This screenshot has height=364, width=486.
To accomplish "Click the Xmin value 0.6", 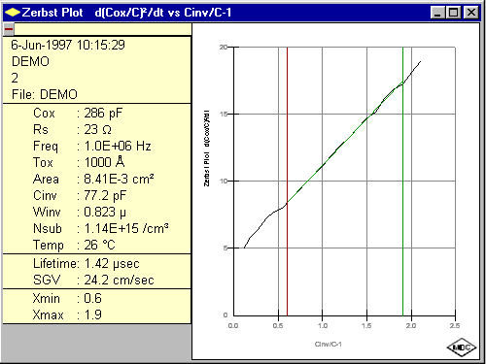I will coord(92,298).
